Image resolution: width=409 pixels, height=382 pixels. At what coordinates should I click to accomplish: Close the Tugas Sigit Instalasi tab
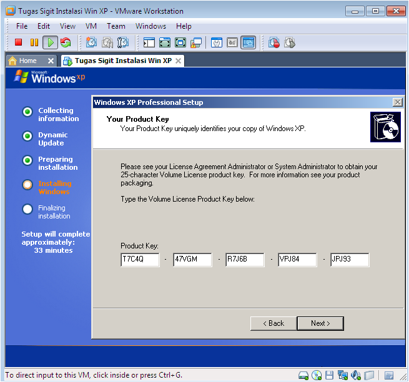pos(178,61)
